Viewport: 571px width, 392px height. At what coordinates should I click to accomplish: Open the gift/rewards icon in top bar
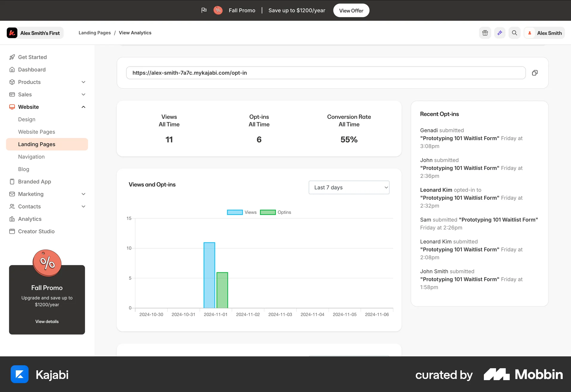tap(485, 33)
